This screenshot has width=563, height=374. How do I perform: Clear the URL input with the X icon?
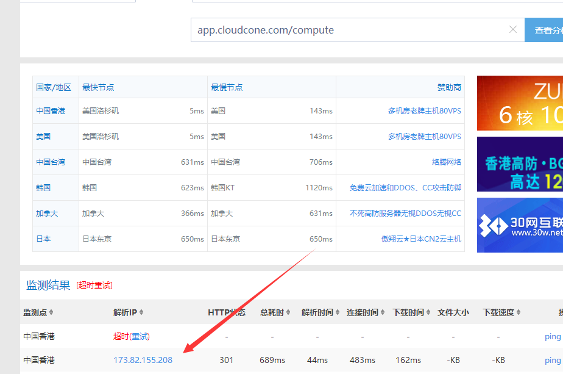tap(513, 29)
